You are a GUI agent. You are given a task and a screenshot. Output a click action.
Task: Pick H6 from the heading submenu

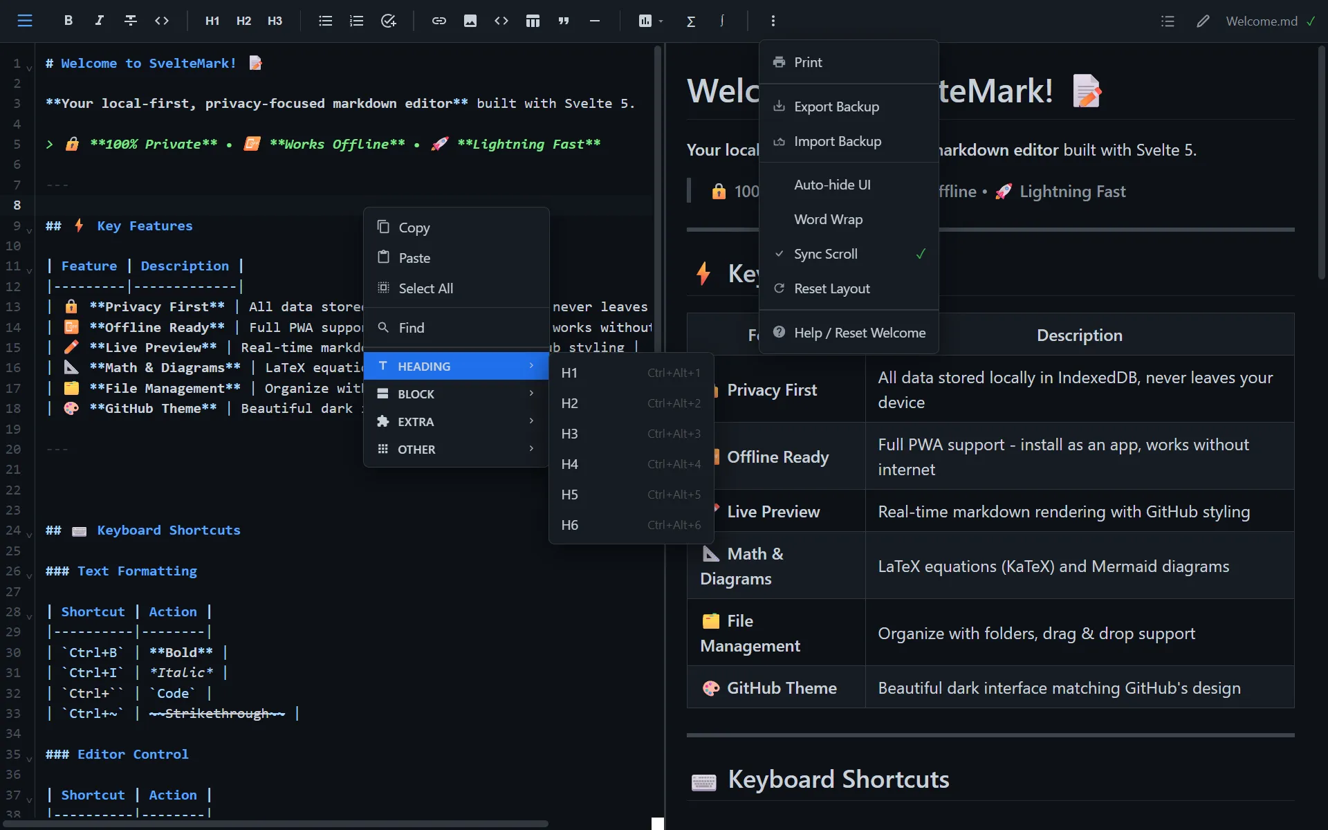coord(631,525)
